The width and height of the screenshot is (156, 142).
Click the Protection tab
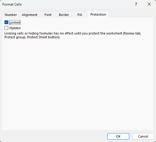pyautogui.click(x=98, y=14)
